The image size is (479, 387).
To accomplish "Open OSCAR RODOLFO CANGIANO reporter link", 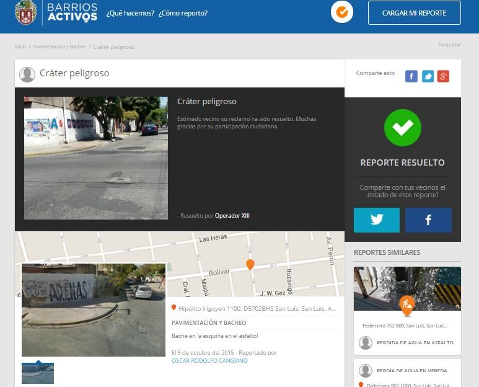I will (x=209, y=361).
